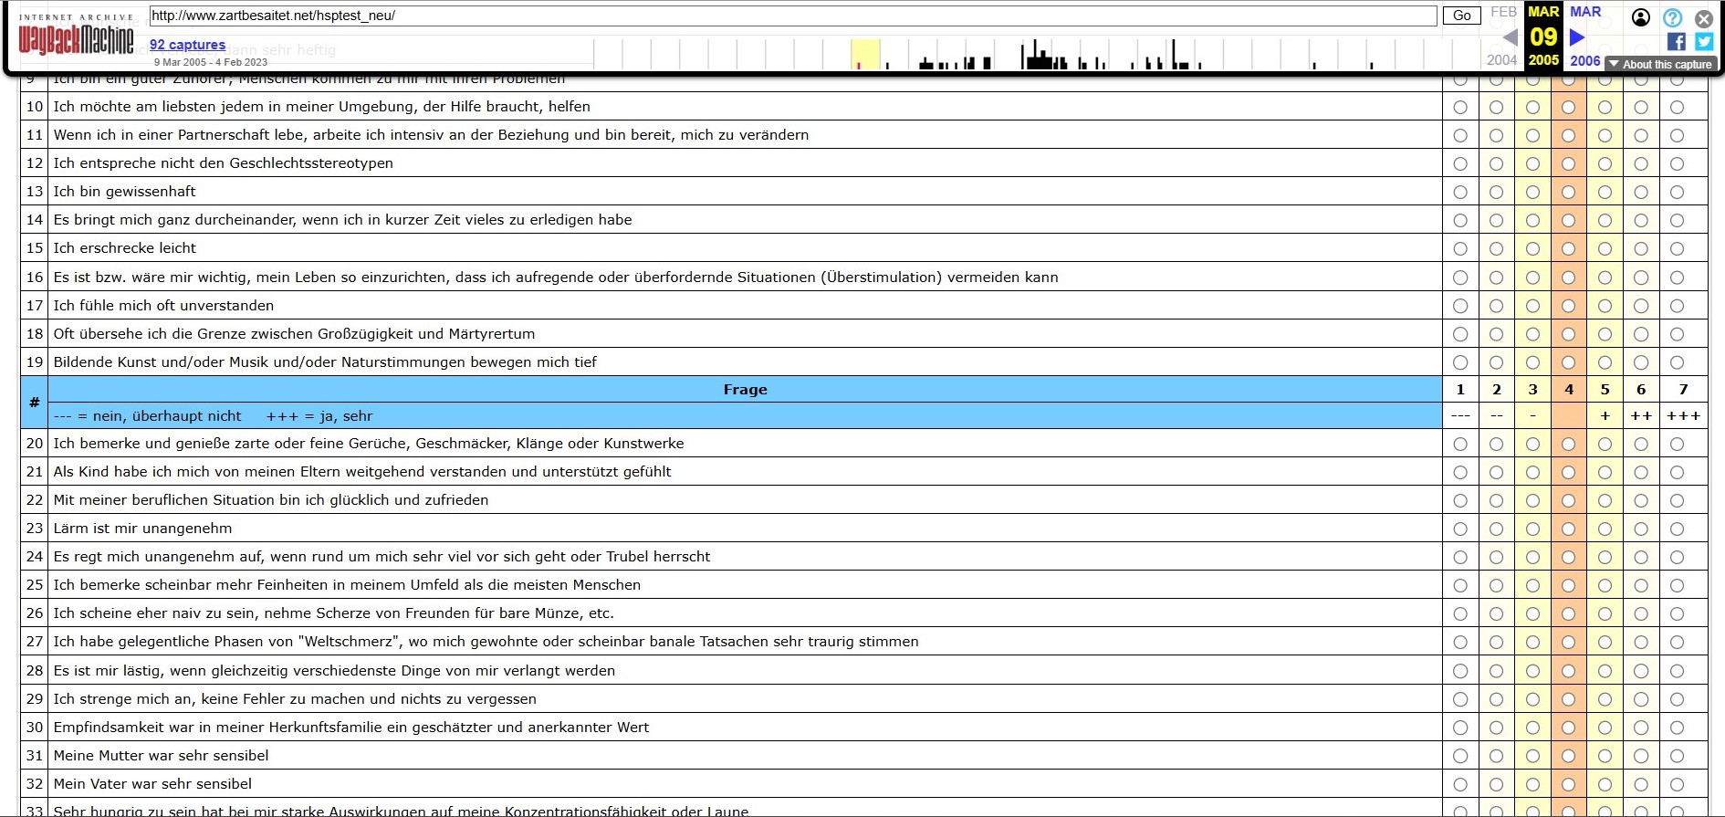The width and height of the screenshot is (1725, 817).
Task: Click the highlighted 2005 timeline bar
Action: [865, 55]
